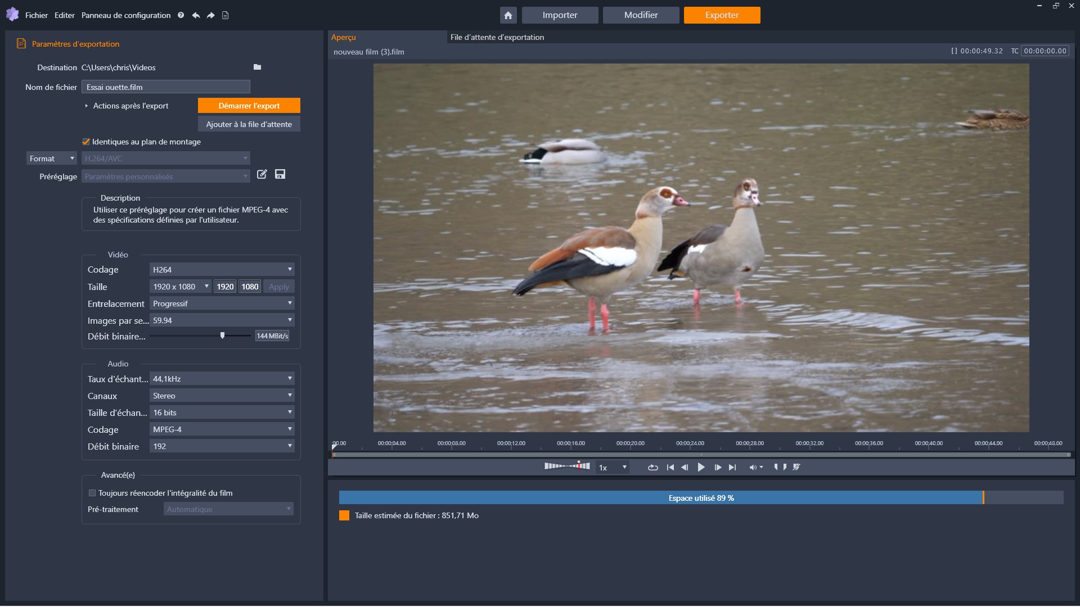Toggle loop playback icon
1080x607 pixels.
(652, 467)
